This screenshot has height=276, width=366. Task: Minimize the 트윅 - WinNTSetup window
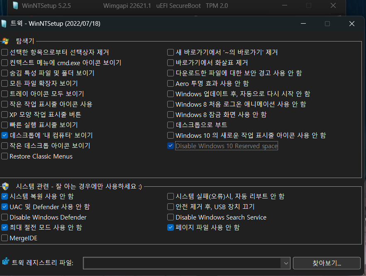pyautogui.click(x=303, y=24)
